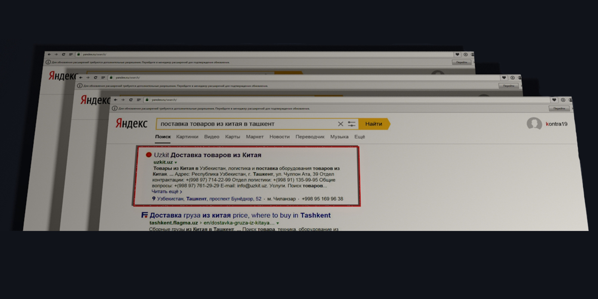Go forward in the front browser window
Screen dimensions: 598x299
[x=123, y=100]
